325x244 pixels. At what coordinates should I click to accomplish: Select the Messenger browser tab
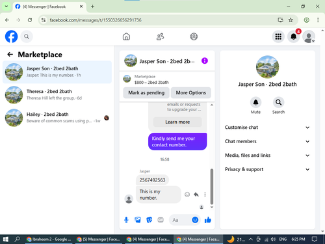[49, 7]
